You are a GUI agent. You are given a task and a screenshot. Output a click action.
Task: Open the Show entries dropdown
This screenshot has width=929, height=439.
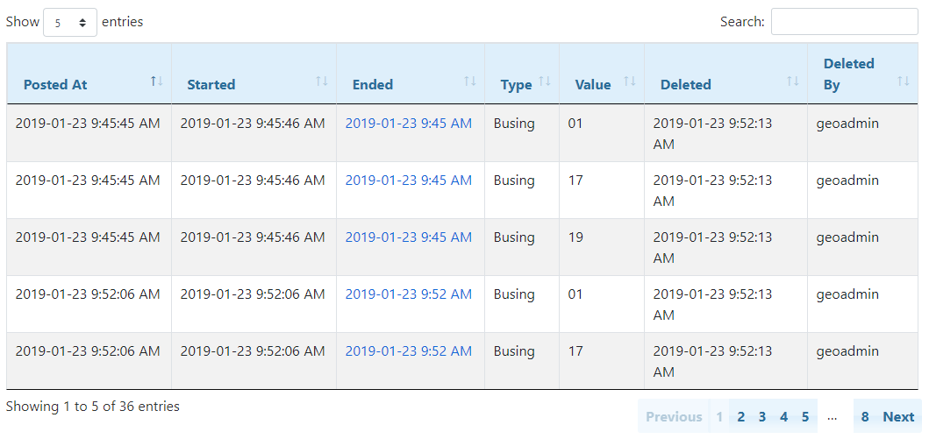pyautogui.click(x=70, y=23)
